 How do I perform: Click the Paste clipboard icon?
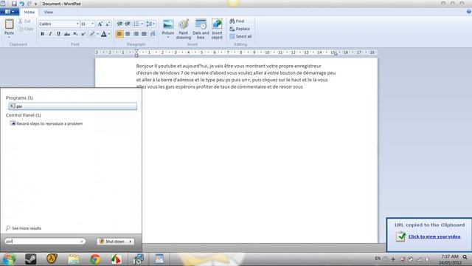click(9, 24)
